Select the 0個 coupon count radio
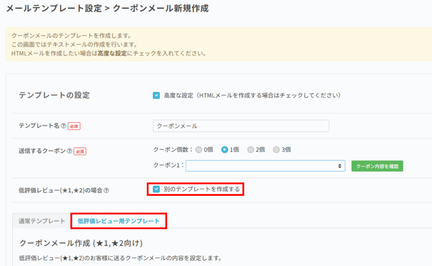Image resolution: width=432 pixels, height=266 pixels. click(x=199, y=149)
